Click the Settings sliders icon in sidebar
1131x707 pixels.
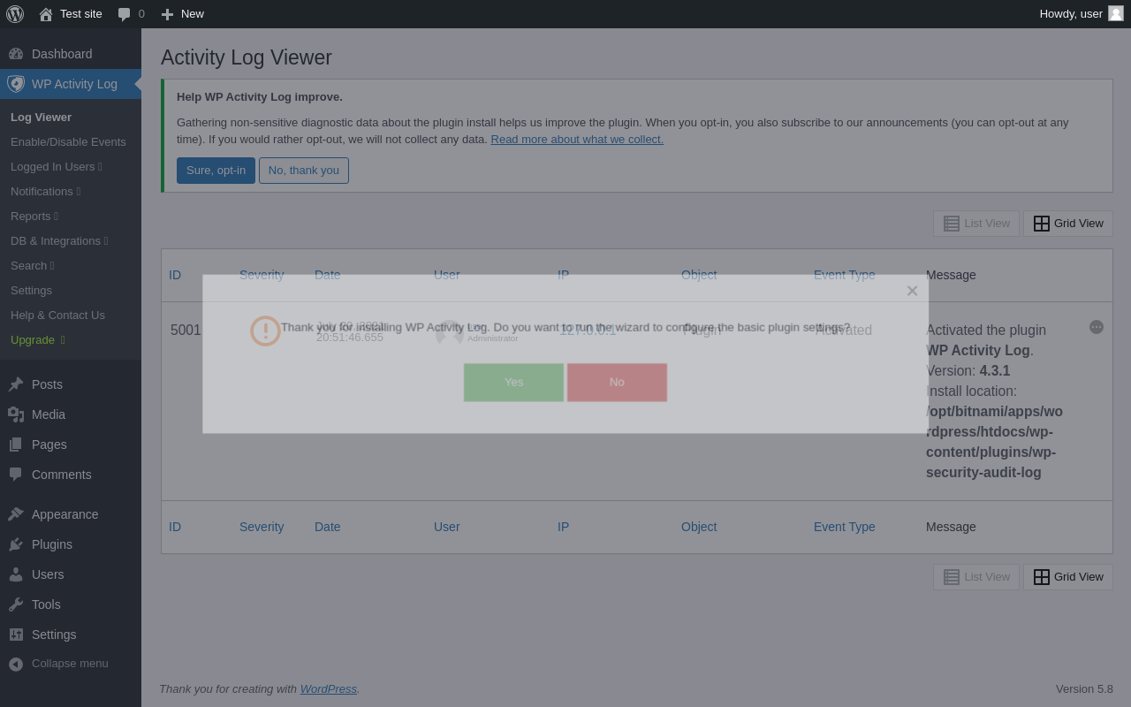tap(16, 635)
